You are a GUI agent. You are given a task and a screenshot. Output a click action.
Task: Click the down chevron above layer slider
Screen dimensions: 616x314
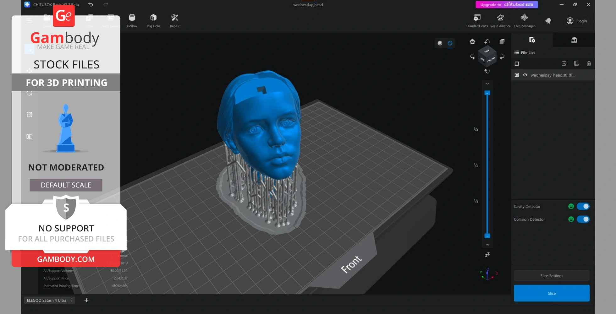487,84
